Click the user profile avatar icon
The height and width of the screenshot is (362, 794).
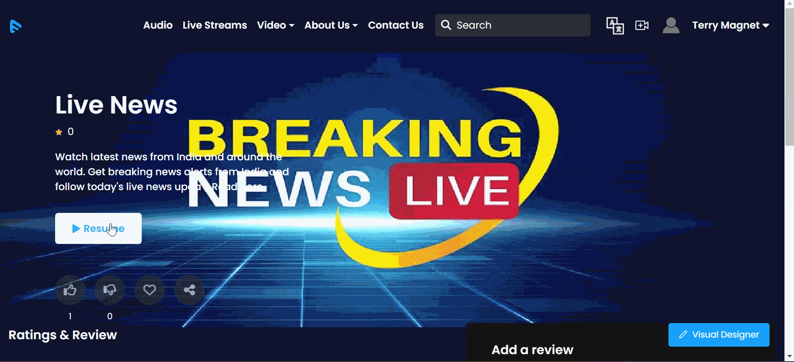point(671,26)
